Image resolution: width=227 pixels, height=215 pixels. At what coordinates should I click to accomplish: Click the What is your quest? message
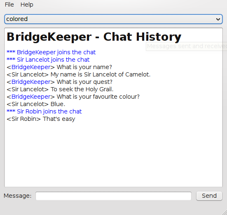59,82
